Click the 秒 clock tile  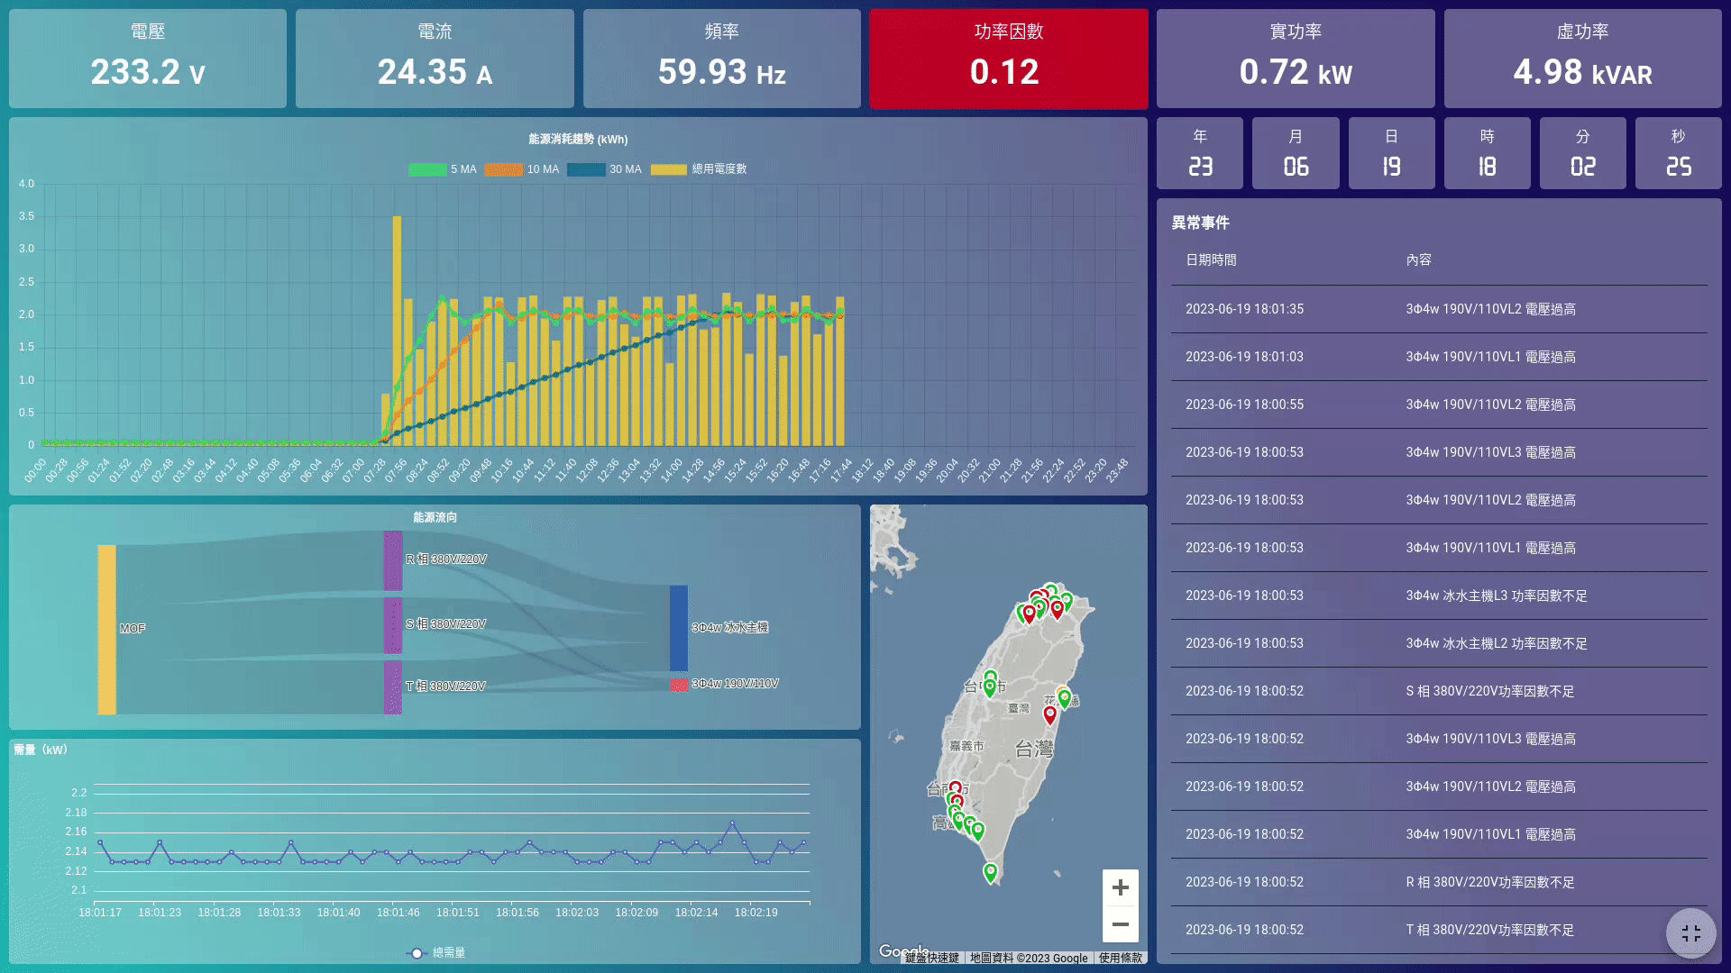(x=1678, y=153)
